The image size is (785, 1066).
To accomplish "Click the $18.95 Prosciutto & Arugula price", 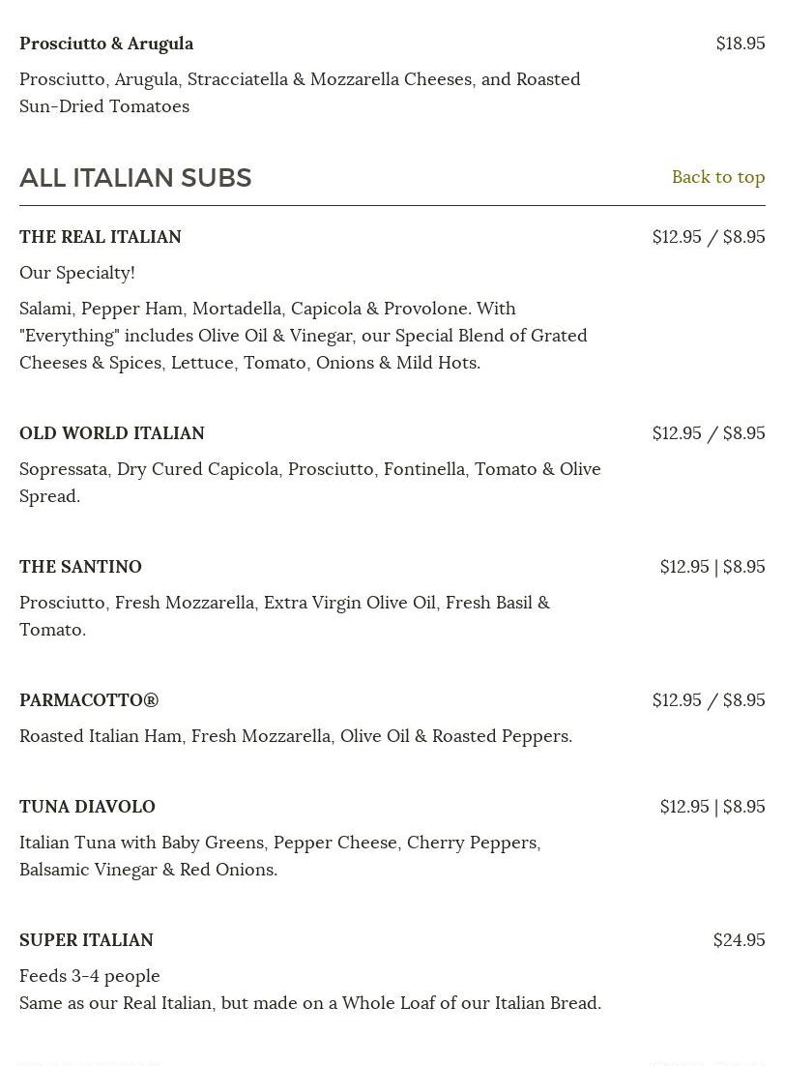I will point(740,44).
